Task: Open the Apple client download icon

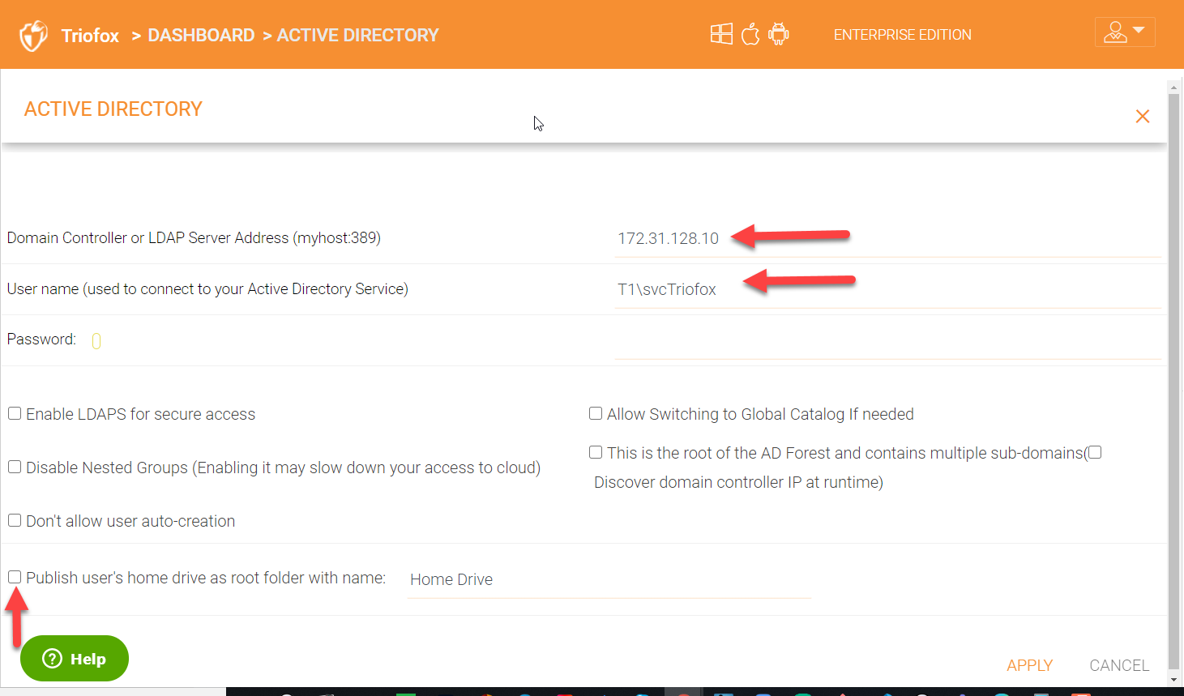Action: click(750, 34)
